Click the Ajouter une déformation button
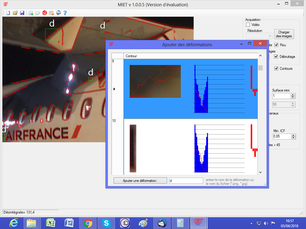 pos(140,181)
